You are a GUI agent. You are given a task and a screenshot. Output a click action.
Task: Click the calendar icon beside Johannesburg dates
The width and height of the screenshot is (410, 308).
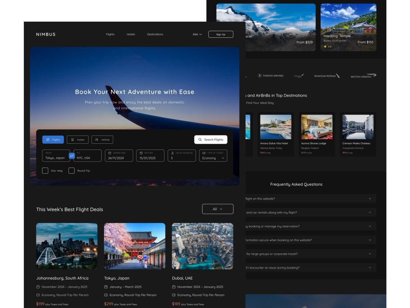(x=38, y=287)
